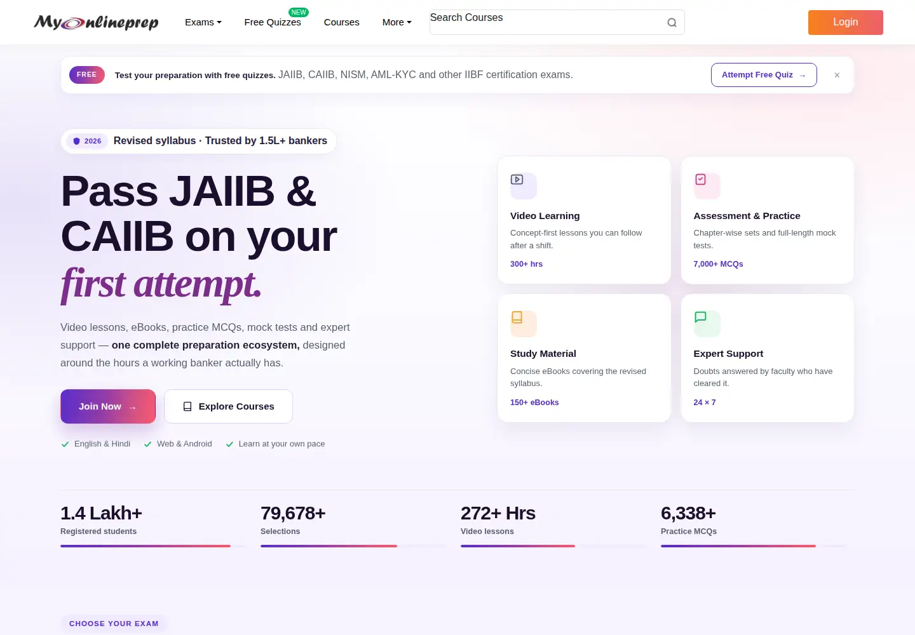Click the '24 × 7' text

(x=705, y=403)
